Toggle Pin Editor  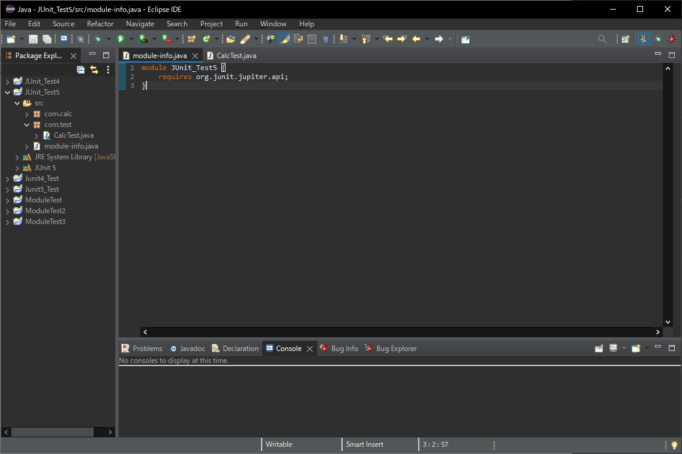coord(465,39)
